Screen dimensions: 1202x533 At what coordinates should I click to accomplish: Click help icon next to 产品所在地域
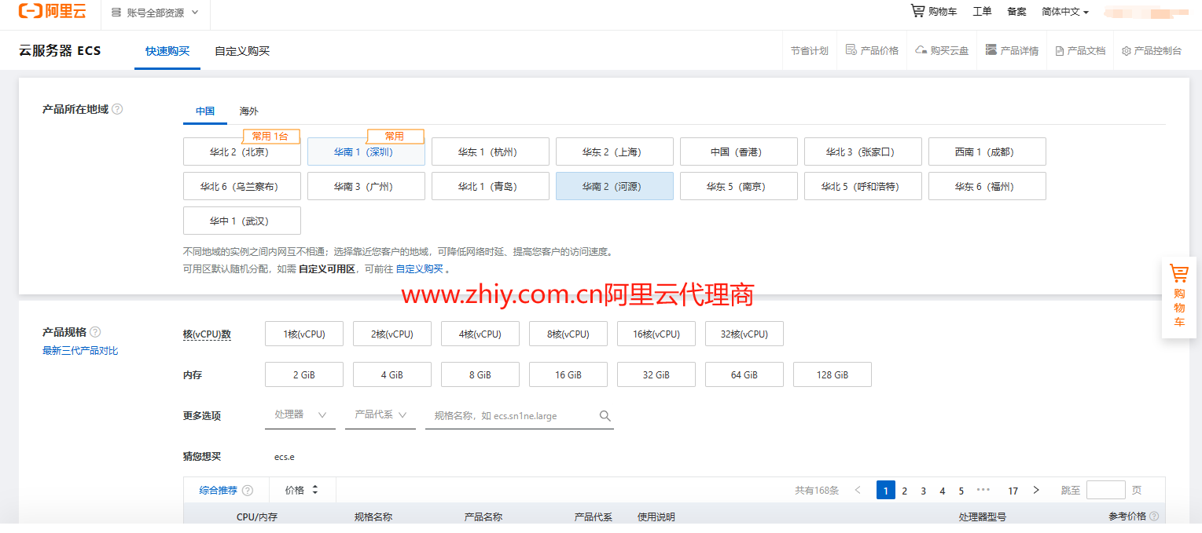(117, 110)
